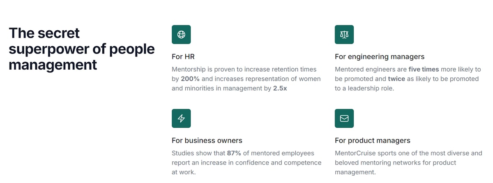The width and height of the screenshot is (493, 183).
Task: Click the bold 'twice' text
Action: 396,79
